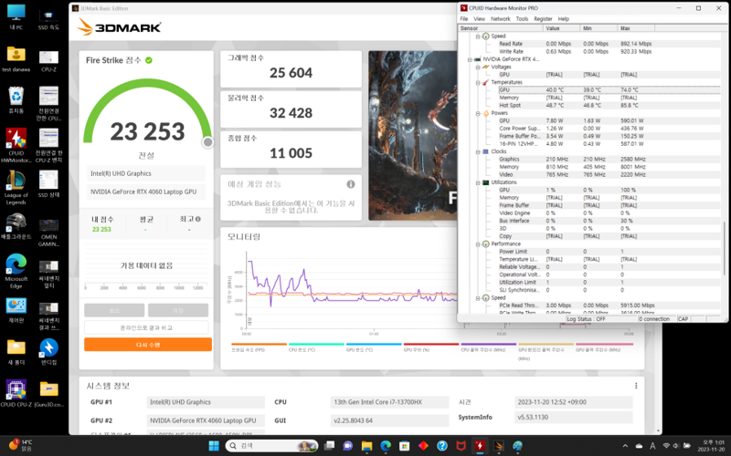Open the 배틀그라운드 PUBG desktop icon
Image resolution: width=731 pixels, height=456 pixels.
pyautogui.click(x=16, y=225)
